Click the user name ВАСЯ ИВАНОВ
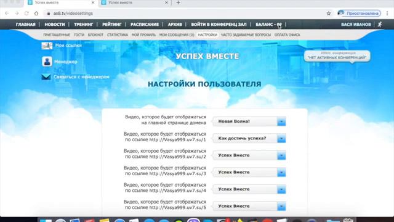Screen dimensions: 394x222 click(x=356, y=25)
